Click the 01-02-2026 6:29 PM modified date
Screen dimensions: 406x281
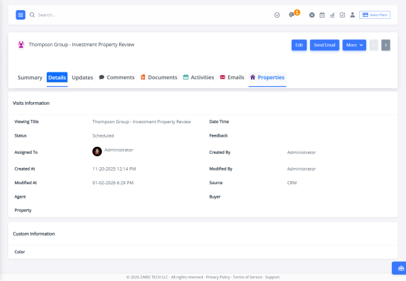tap(113, 183)
